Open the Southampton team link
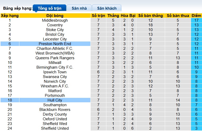The image size is (202, 131). tap(55, 105)
